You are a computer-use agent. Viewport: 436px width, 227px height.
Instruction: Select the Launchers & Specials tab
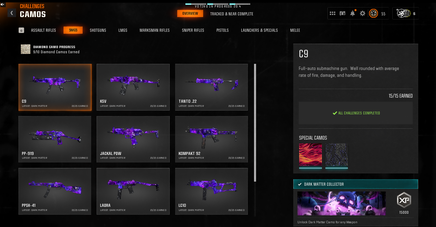(259, 30)
